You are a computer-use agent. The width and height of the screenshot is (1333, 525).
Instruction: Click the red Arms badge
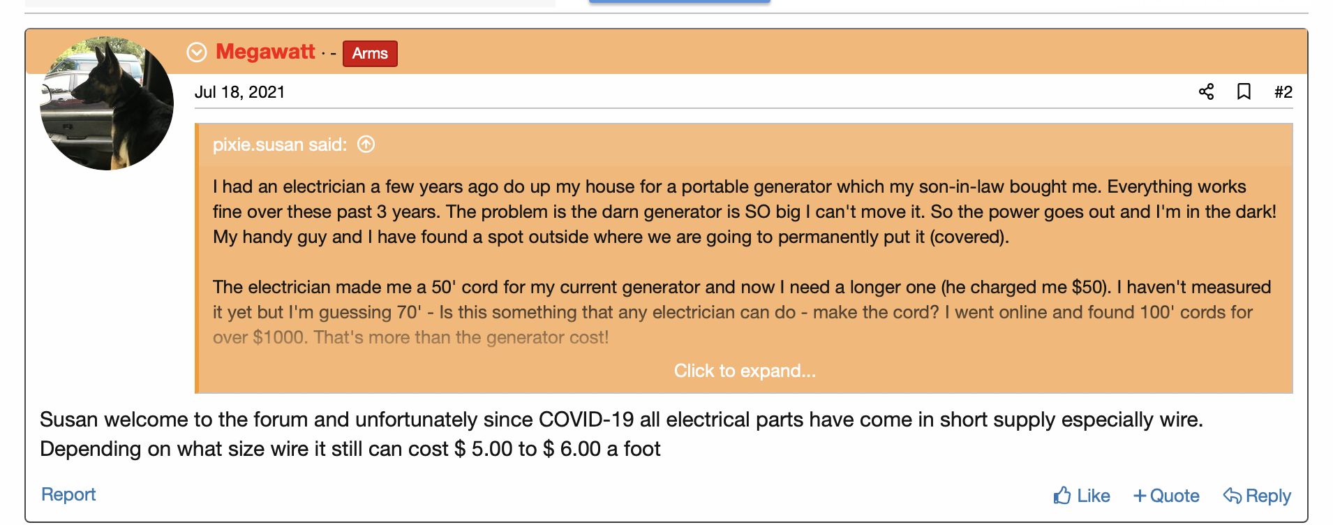click(370, 53)
